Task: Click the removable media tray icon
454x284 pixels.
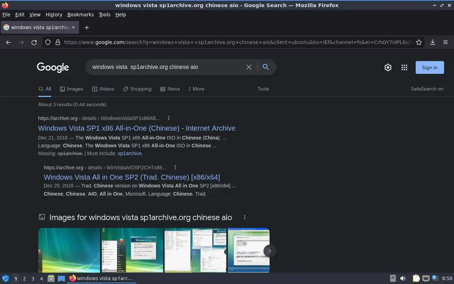Action: tap(393, 279)
